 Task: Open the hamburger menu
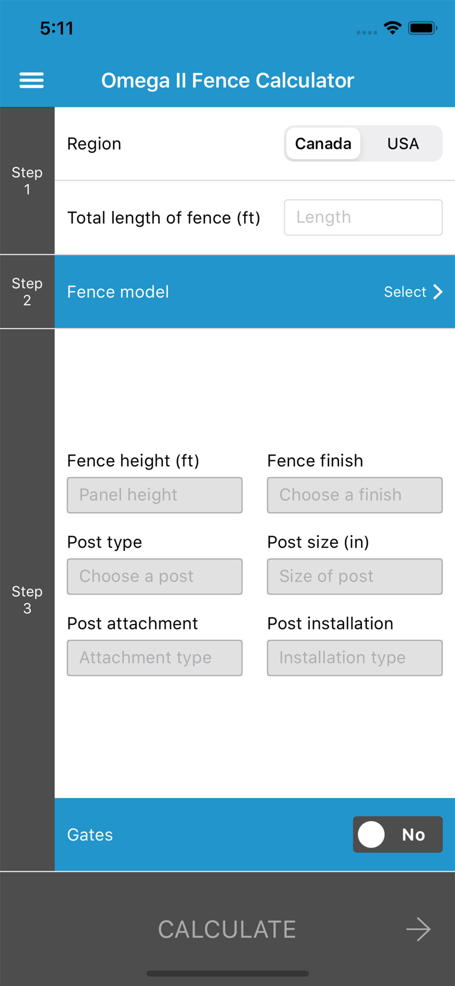(32, 80)
